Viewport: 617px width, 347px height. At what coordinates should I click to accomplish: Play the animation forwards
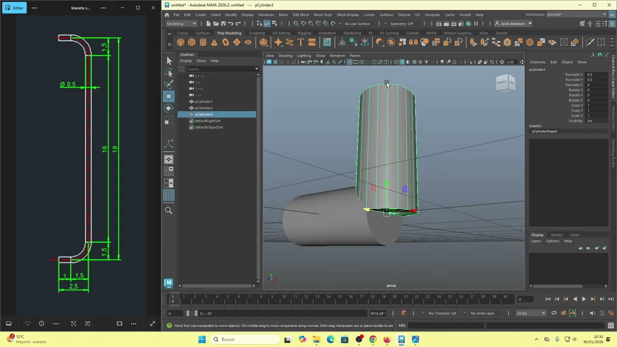pyautogui.click(x=584, y=299)
